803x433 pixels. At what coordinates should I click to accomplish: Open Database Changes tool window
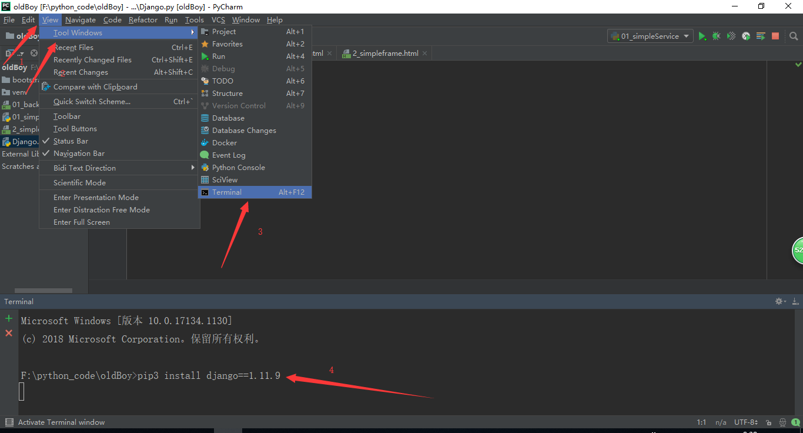coord(255,131)
